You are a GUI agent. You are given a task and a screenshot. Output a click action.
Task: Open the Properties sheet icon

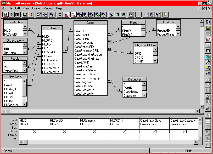tap(39, 15)
